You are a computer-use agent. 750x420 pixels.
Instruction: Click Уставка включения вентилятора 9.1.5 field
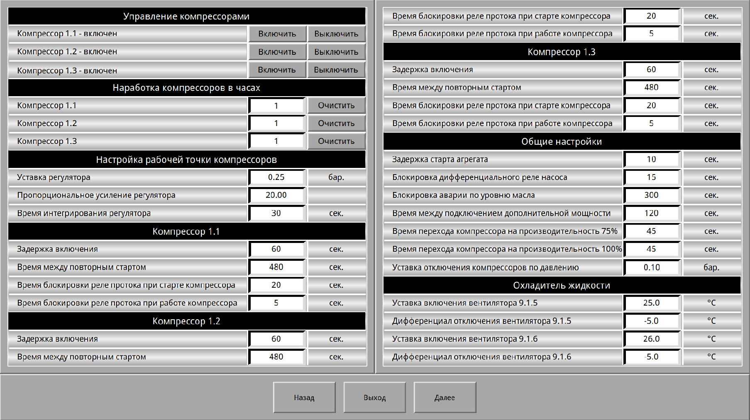(651, 303)
